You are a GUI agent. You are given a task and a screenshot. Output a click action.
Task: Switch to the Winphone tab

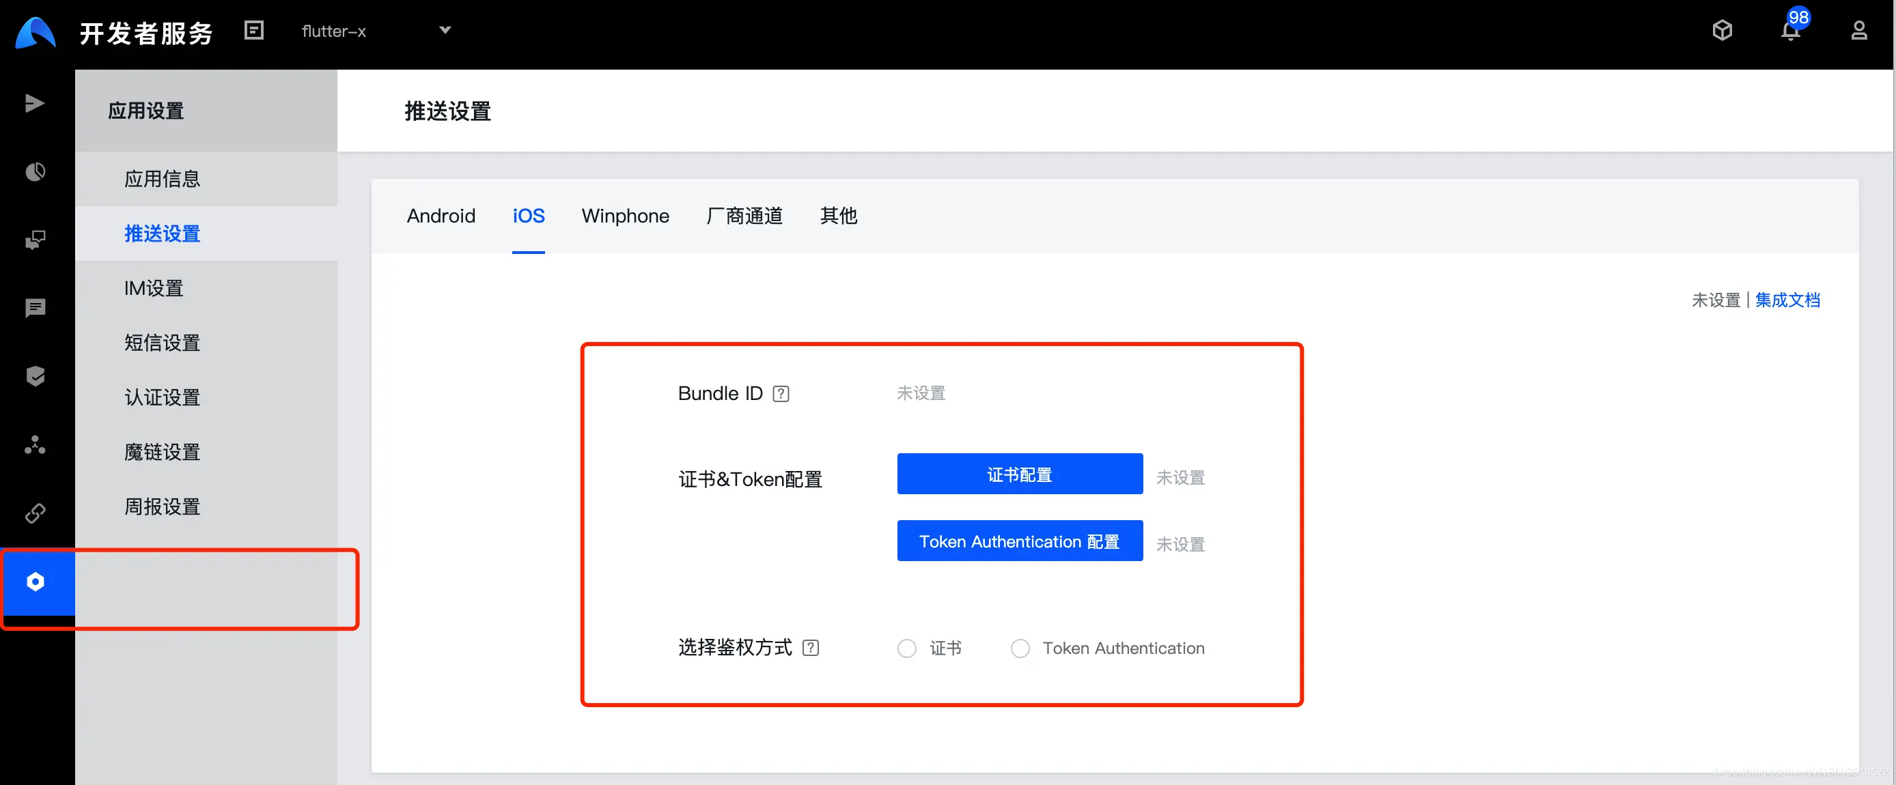pyautogui.click(x=625, y=217)
